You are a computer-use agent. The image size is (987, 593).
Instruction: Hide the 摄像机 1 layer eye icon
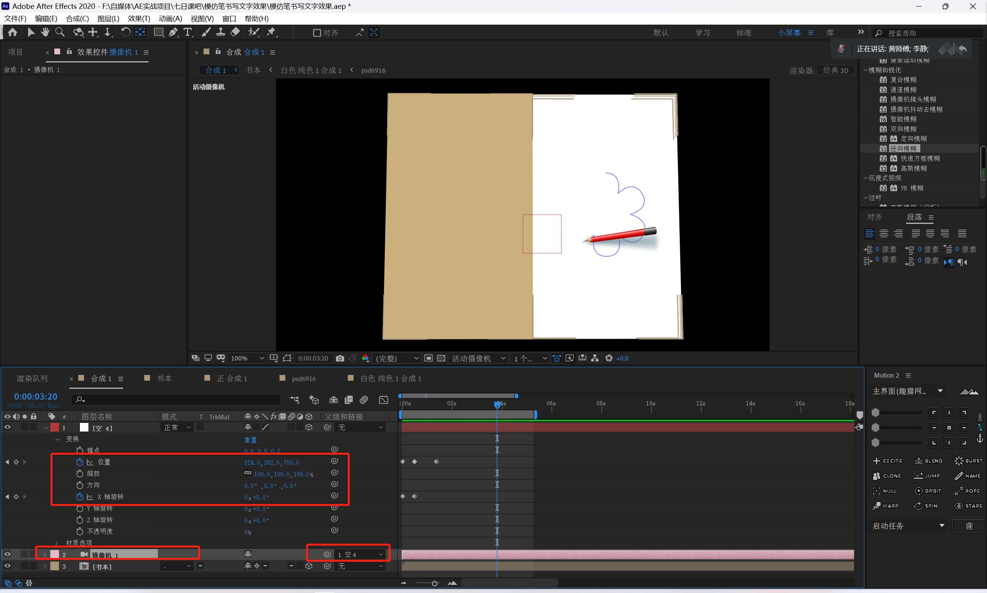tap(7, 554)
